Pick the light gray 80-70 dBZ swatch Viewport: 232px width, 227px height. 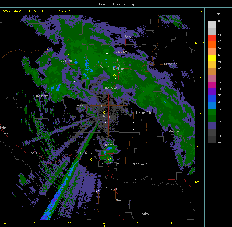pyautogui.click(x=212, y=24)
